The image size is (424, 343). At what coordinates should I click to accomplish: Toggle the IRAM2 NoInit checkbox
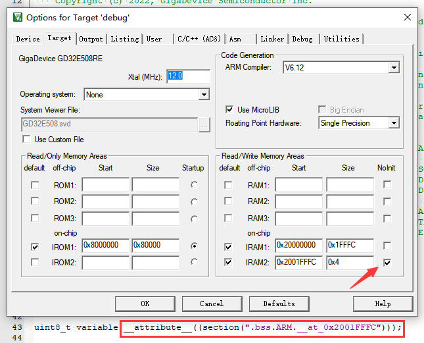coord(388,263)
